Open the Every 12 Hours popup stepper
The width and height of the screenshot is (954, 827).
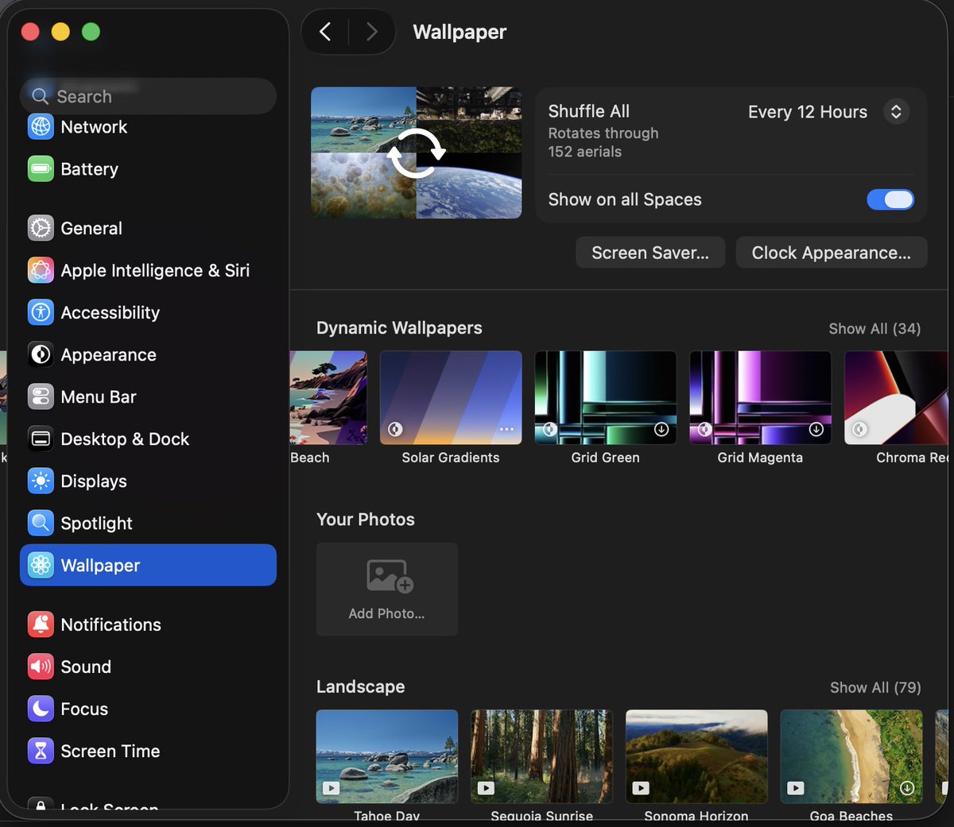tap(896, 112)
